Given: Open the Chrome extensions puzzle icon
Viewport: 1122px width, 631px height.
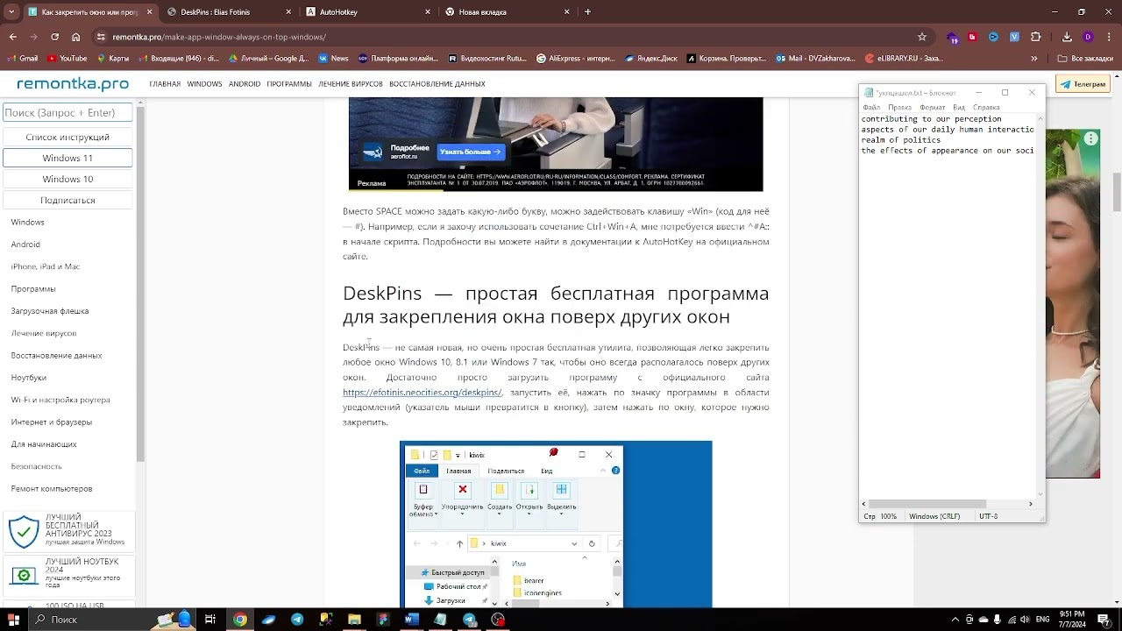Looking at the screenshot, I should (x=1035, y=37).
